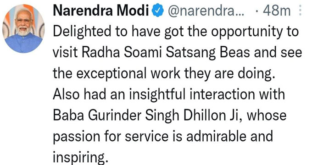Click the phrase 'insightful interaction'
312x165 pixels.
[x=192, y=94]
